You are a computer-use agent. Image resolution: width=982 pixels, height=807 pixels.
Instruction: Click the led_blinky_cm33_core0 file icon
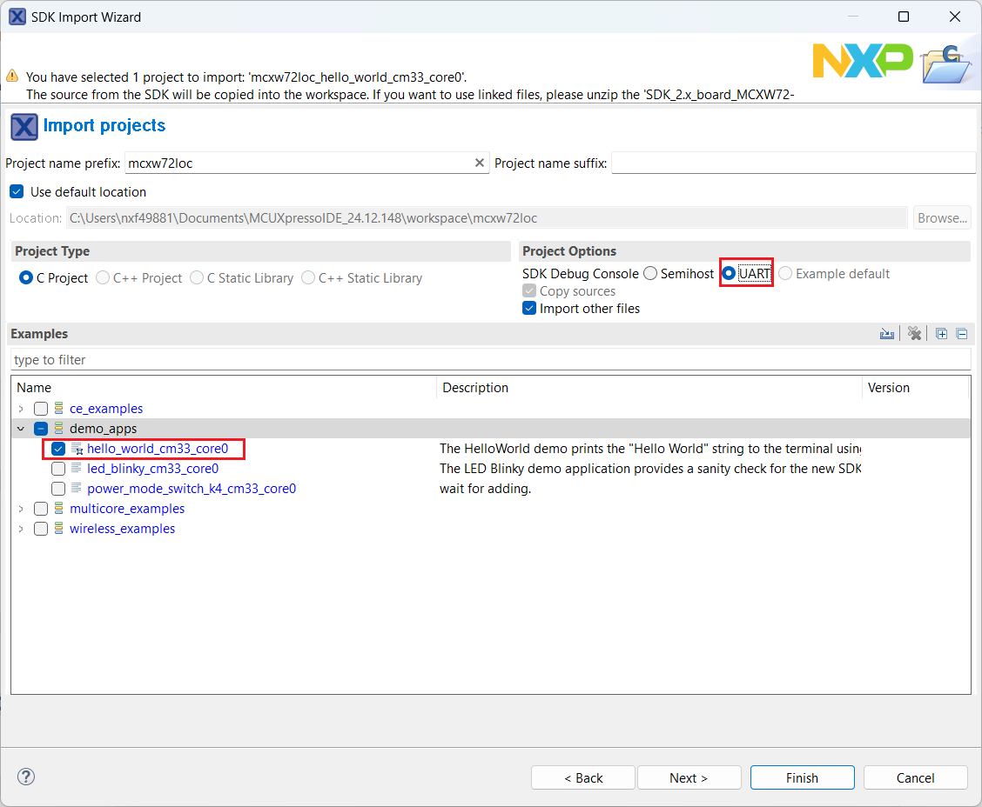coord(77,469)
